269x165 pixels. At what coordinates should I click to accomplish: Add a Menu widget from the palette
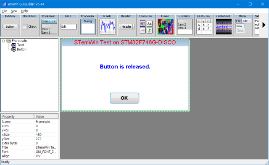point(243,25)
